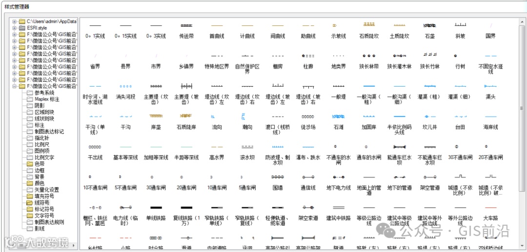
Task: Click the symbol pane vertical scrollbar thumb
Action: pyautogui.click(x=522, y=108)
